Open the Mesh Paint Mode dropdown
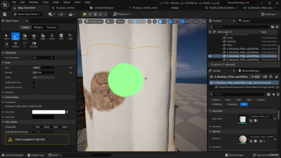Screen dimensions: 281x158 coord(27,14)
